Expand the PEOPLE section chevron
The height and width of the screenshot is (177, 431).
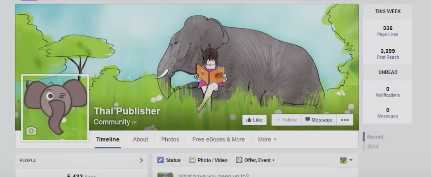[x=141, y=160]
